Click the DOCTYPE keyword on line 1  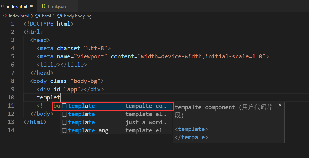point(42,24)
